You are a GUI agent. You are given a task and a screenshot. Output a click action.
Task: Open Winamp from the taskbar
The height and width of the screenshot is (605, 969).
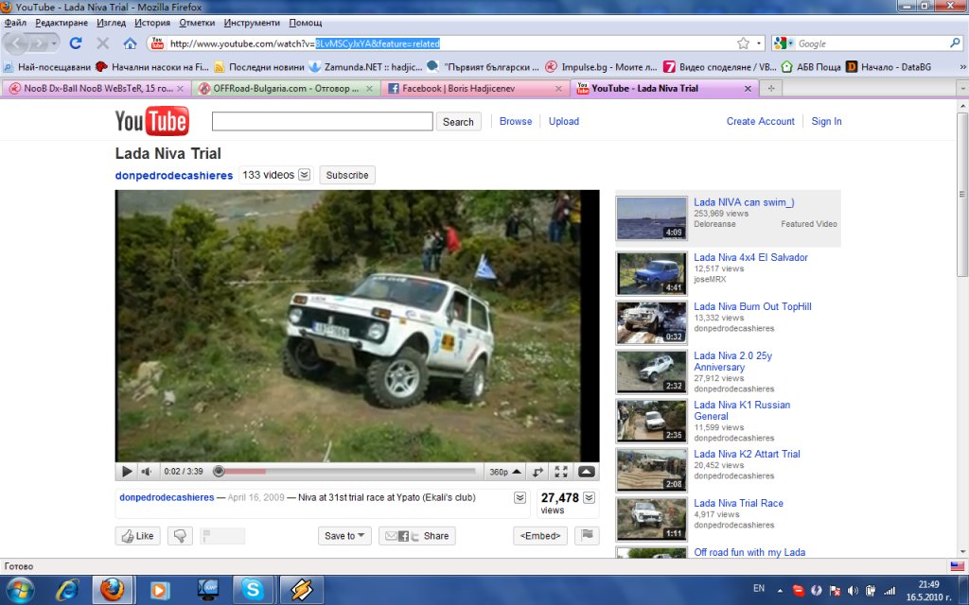[x=302, y=590]
